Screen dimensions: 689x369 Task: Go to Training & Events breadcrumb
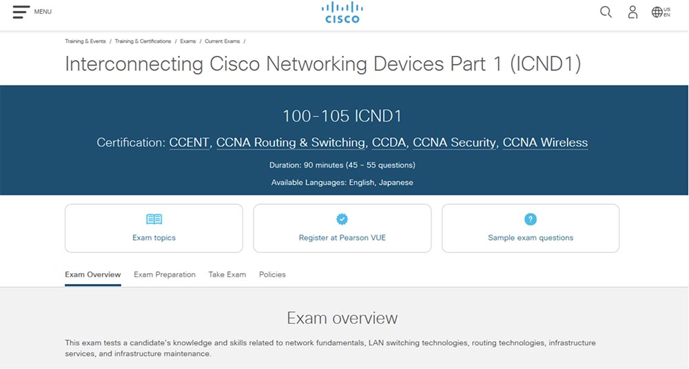[85, 41]
